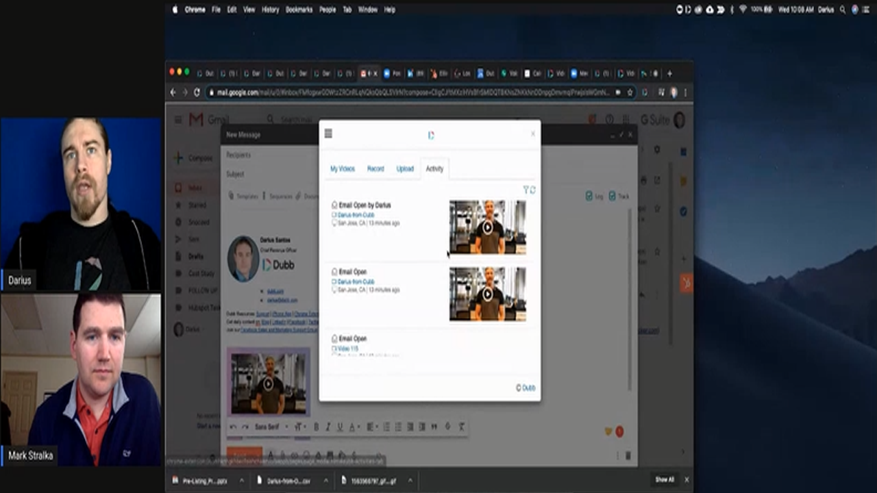Expand options for Darius-from csv download
The image size is (877, 493).
tap(325, 481)
